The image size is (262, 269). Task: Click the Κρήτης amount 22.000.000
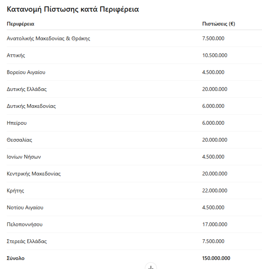(215, 191)
